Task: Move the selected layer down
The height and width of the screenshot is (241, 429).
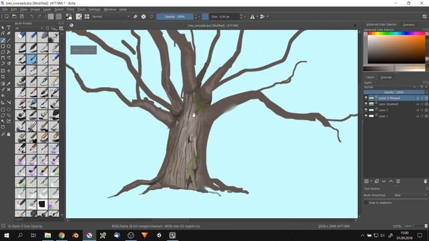Action: tap(384, 181)
